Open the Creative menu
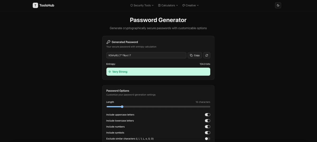Screen dimensions: 317x142 pos(190,5)
